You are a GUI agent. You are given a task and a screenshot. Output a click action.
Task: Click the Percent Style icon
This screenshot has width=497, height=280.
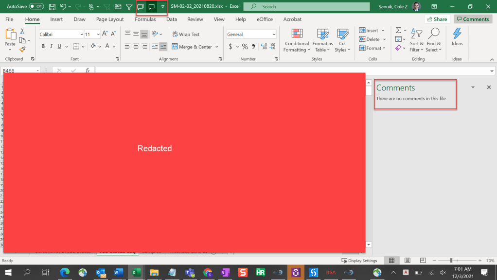tap(245, 47)
